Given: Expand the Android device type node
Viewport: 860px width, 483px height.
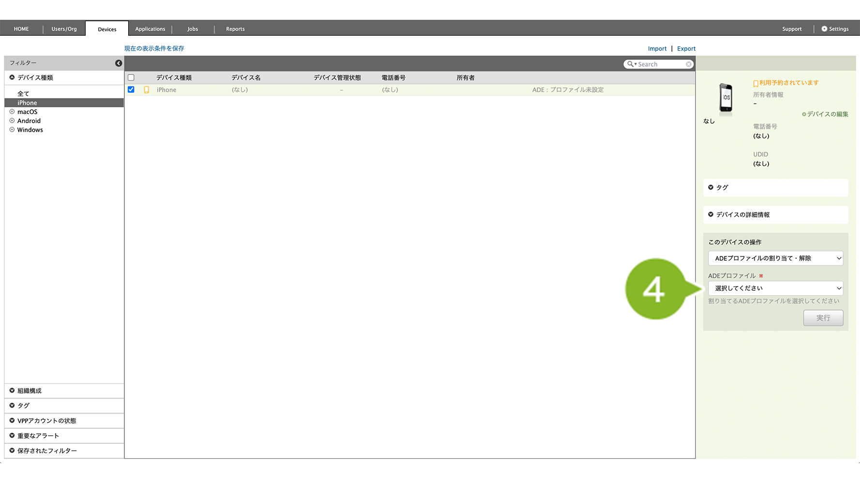Looking at the screenshot, I should coord(12,121).
